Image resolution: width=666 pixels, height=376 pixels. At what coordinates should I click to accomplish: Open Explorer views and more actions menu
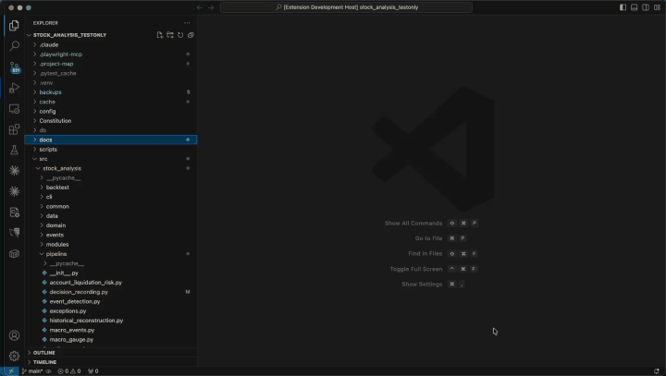[x=187, y=23]
